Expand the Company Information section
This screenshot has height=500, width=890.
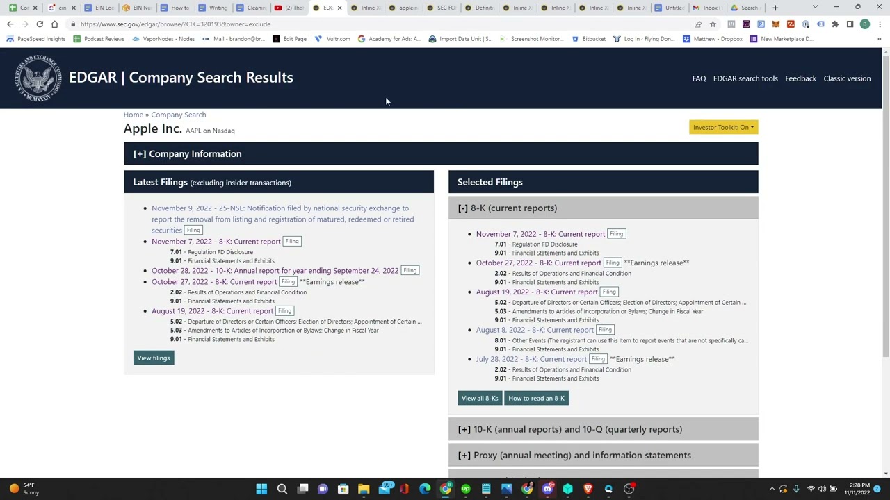[x=187, y=153]
